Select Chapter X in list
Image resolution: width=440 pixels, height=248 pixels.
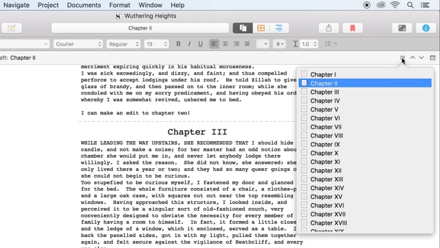pyautogui.click(x=365, y=153)
